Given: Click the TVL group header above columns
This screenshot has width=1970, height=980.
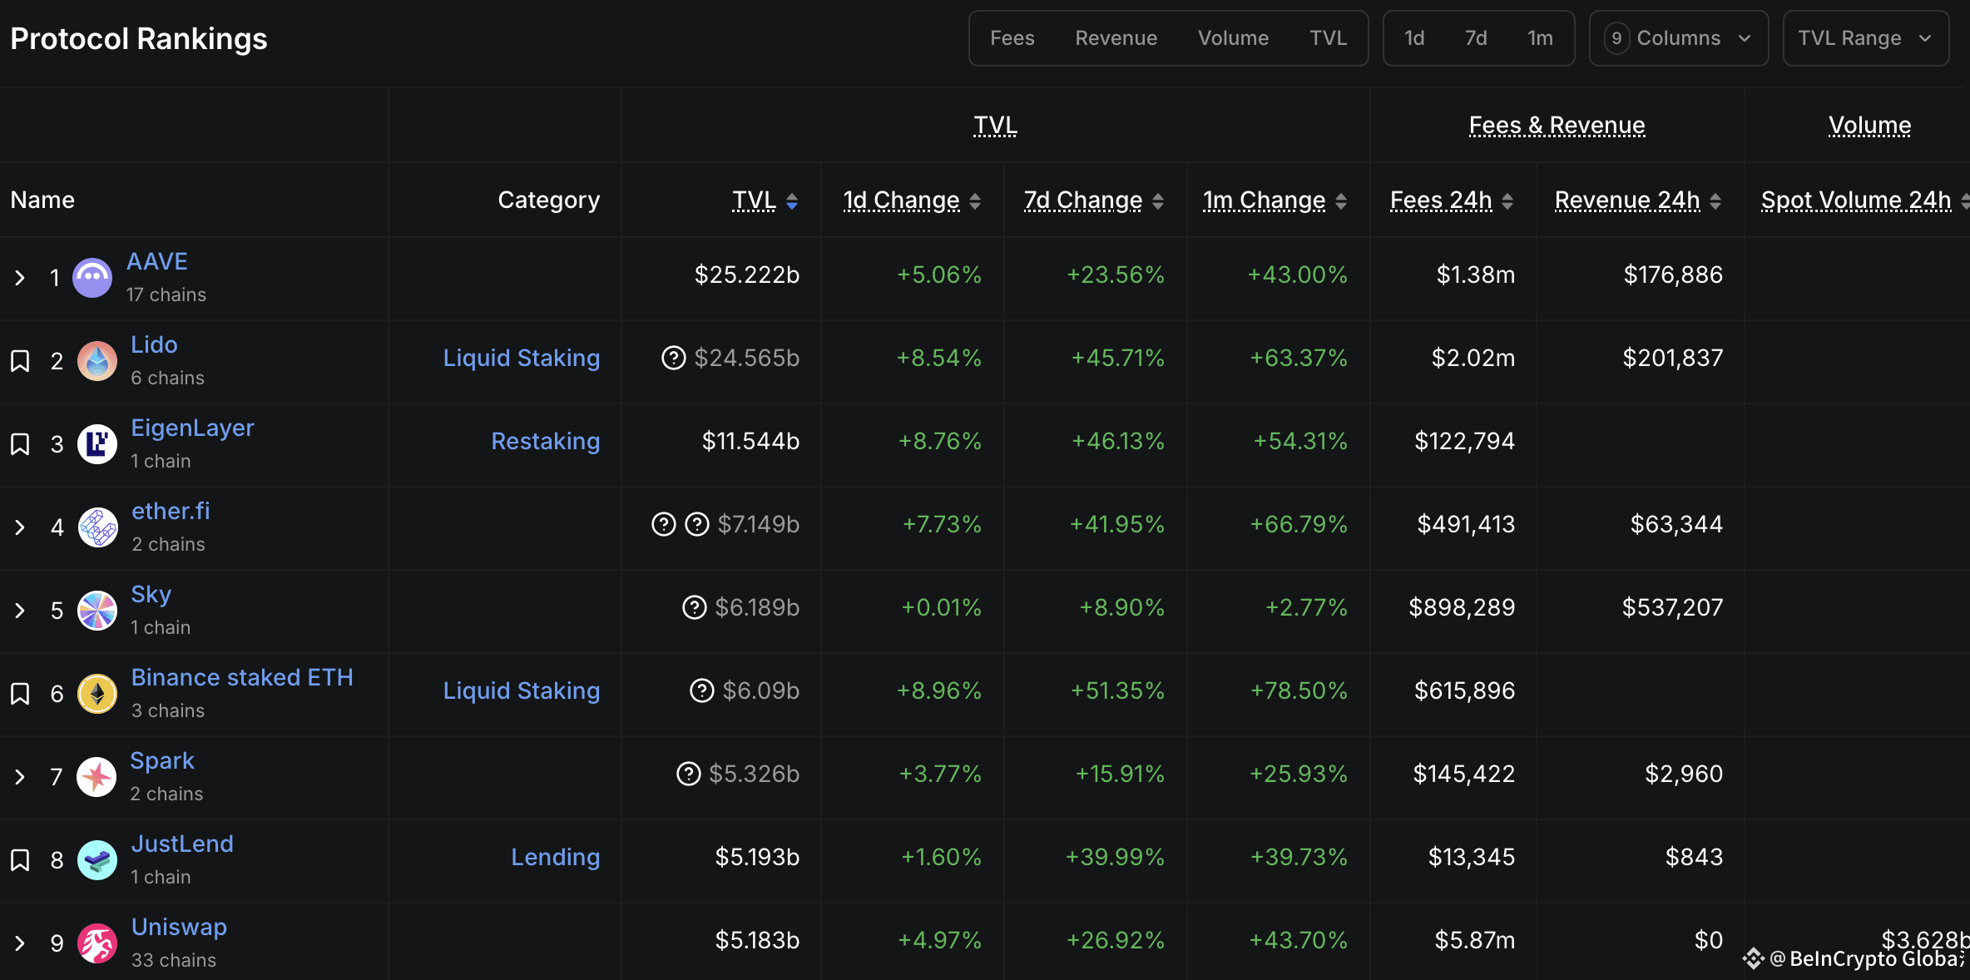Looking at the screenshot, I should pos(995,125).
